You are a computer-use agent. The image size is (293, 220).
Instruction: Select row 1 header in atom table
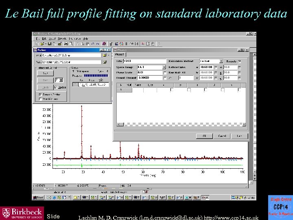pyautogui.click(x=124, y=90)
